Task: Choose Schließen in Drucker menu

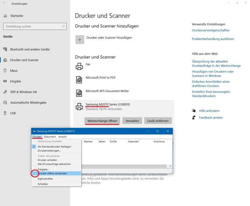Action: 43,184
